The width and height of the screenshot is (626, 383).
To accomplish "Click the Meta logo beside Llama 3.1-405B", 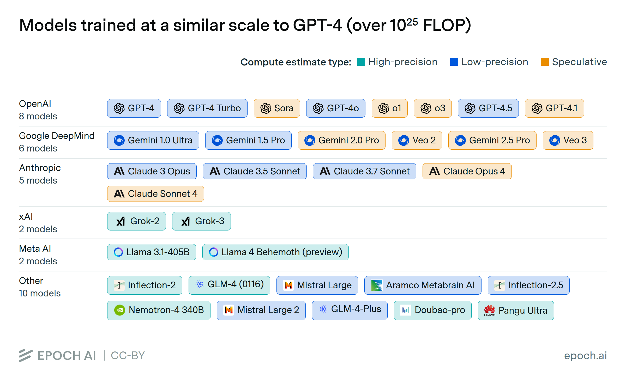I will click(118, 252).
